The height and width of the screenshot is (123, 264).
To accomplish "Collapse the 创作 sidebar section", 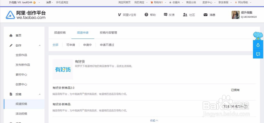I will pyautogui.click(x=40, y=45).
